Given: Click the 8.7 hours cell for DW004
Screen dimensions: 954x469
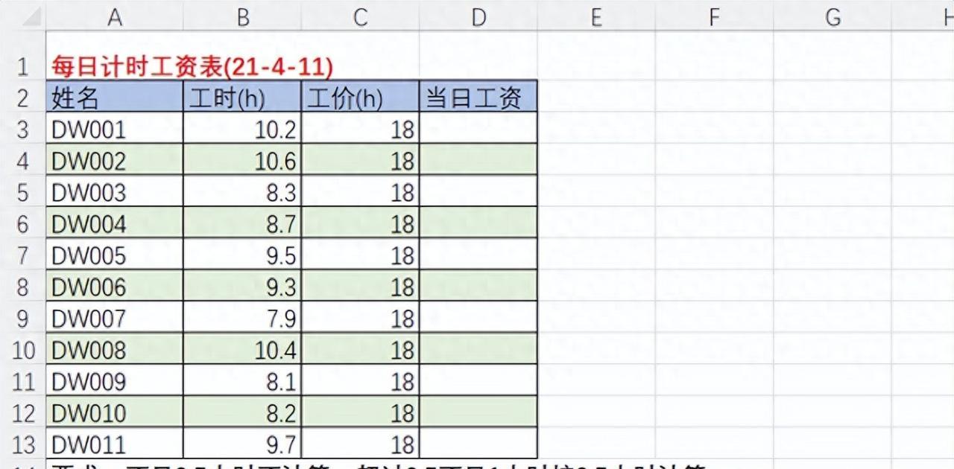Looking at the screenshot, I should click(x=243, y=223).
